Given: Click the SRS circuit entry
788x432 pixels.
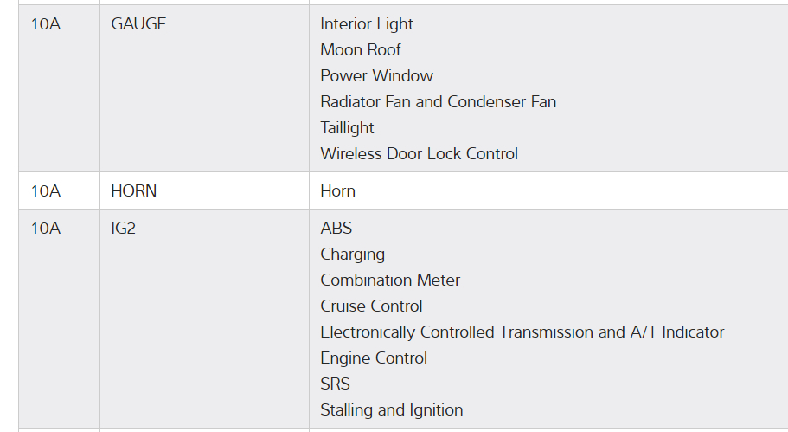Looking at the screenshot, I should pos(335,384).
